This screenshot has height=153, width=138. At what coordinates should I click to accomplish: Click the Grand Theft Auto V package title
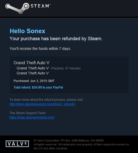tap(31, 63)
